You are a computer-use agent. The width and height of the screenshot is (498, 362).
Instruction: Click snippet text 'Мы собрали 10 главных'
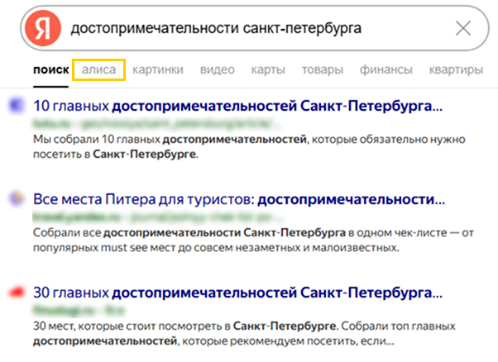(x=97, y=140)
